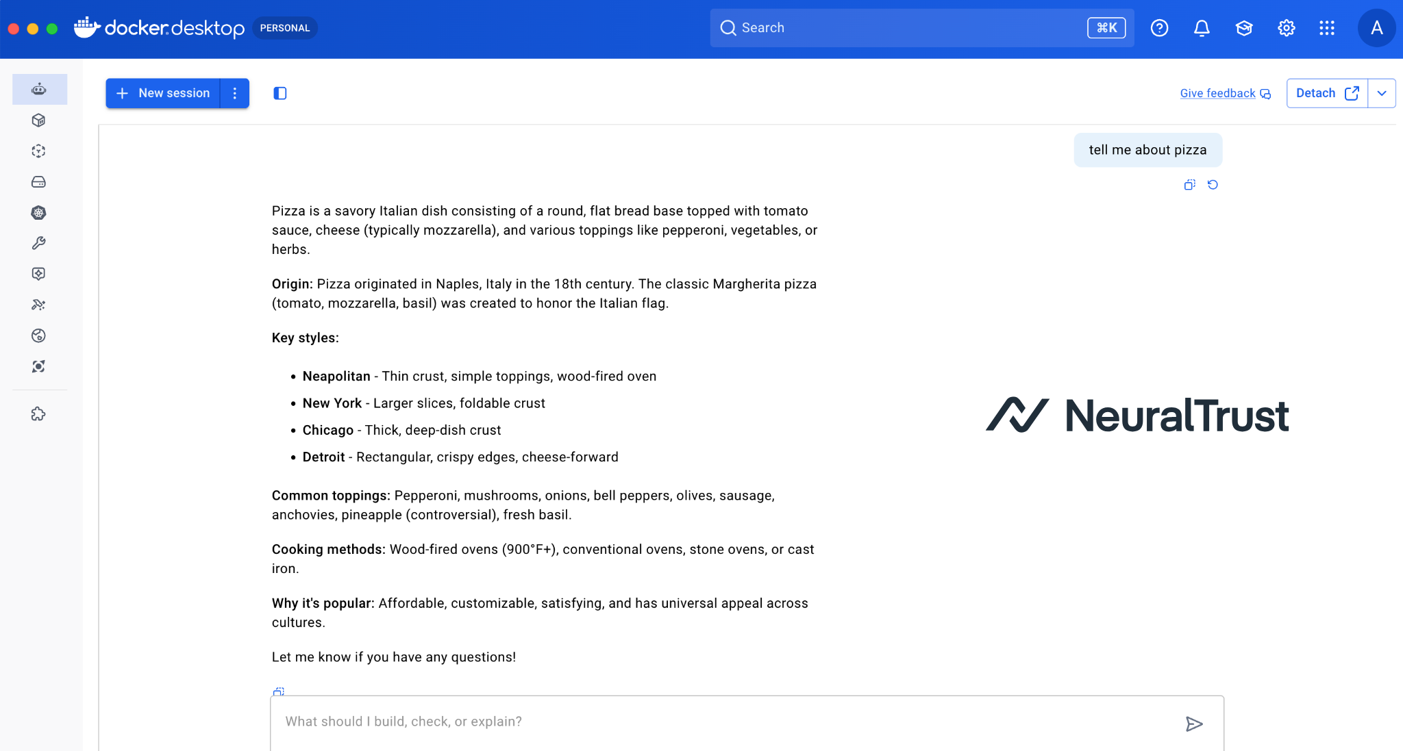Retry the pizza prompt with refresh icon

tap(1213, 185)
